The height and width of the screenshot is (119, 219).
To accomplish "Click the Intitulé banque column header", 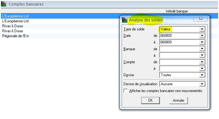I will [177, 11].
